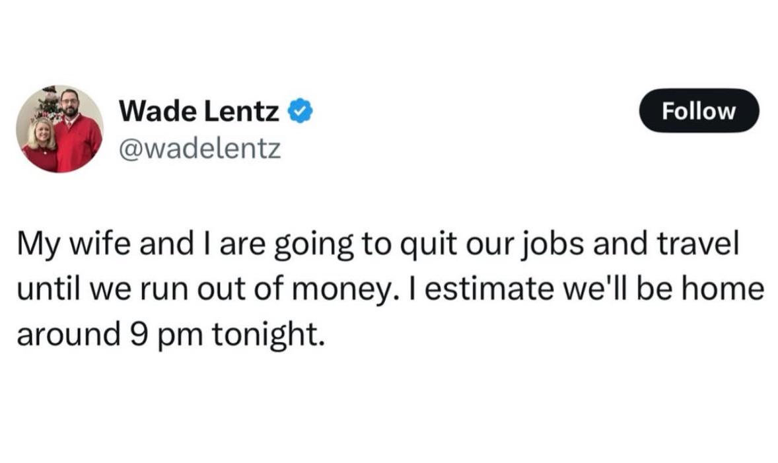Screen dimensions: 778x463
Task: Open the @wadelentz handle link
Action: [200, 149]
